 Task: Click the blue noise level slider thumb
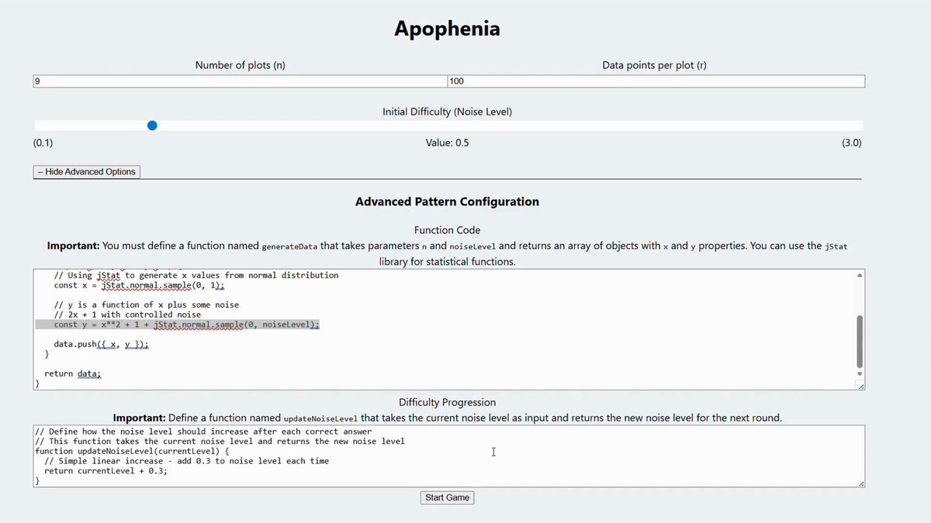pyautogui.click(x=152, y=126)
